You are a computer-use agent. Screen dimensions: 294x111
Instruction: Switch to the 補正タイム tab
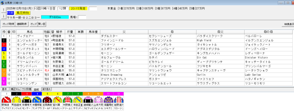(x=16, y=89)
